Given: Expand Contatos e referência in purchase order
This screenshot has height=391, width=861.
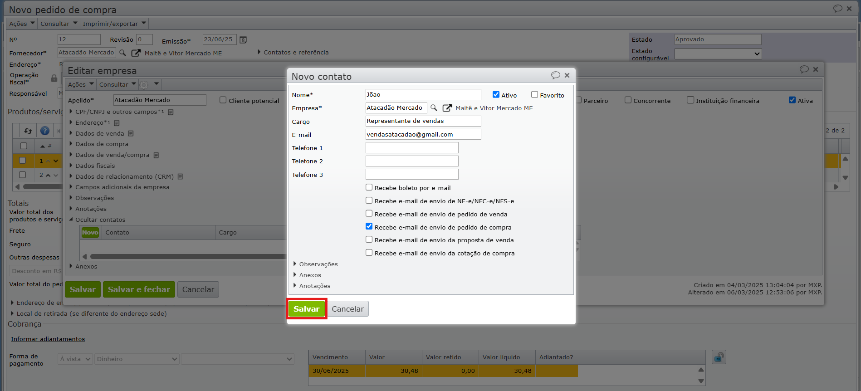Looking at the screenshot, I should click(293, 52).
